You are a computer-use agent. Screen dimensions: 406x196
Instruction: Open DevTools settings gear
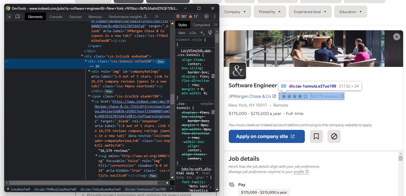click(206, 16)
